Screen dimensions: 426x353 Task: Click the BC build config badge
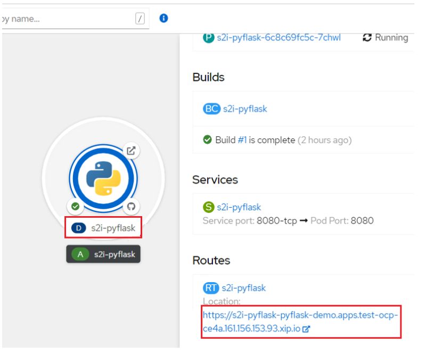click(211, 108)
